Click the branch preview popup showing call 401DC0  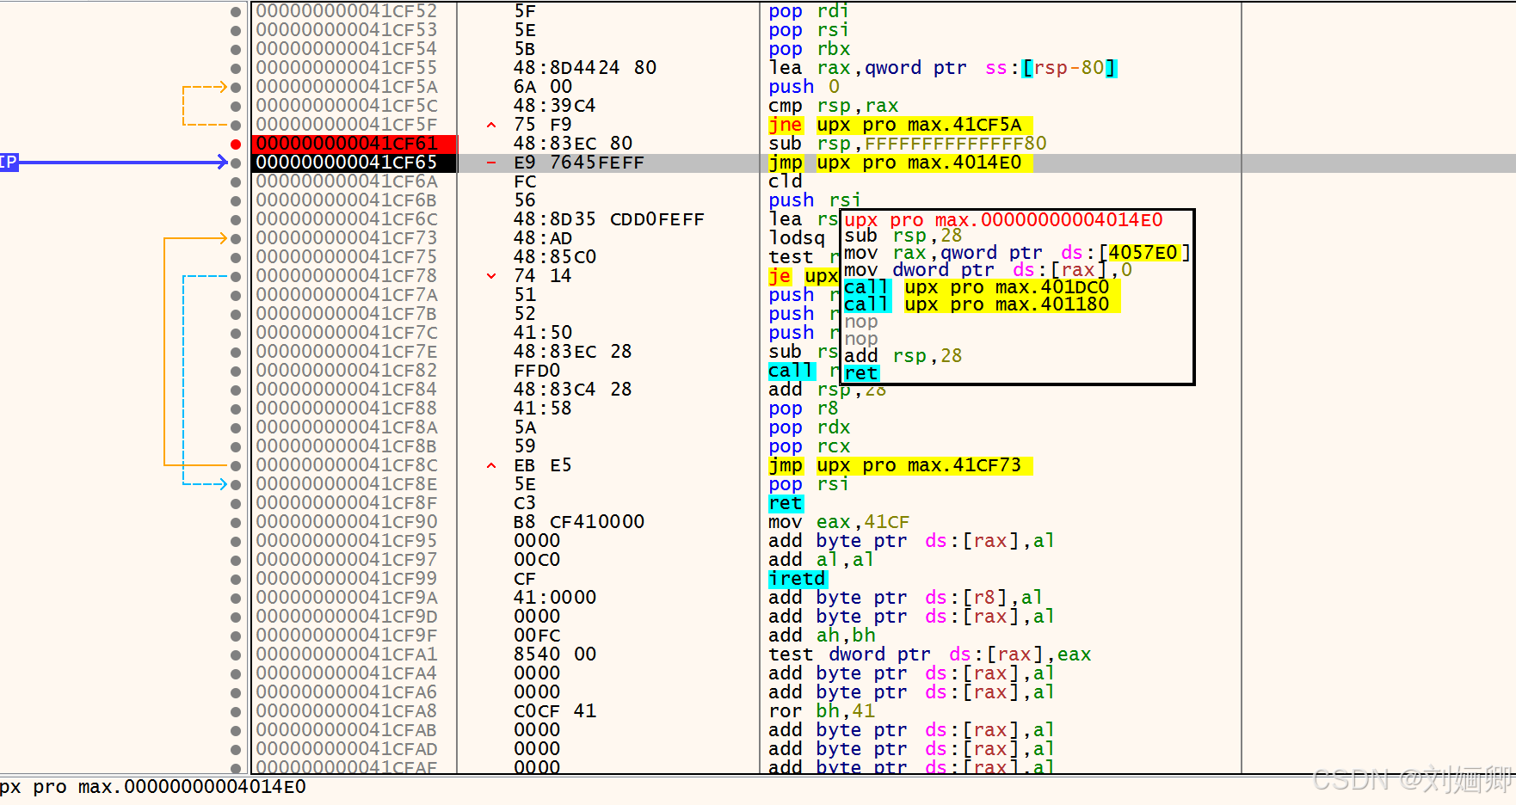coord(989,287)
